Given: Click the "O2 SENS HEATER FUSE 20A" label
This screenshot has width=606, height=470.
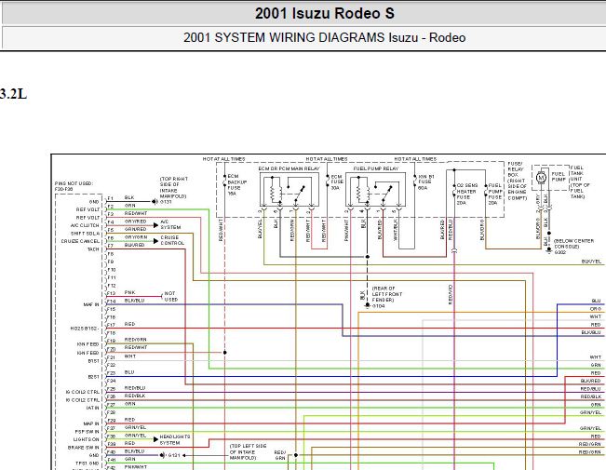Looking at the screenshot, I should tap(467, 194).
